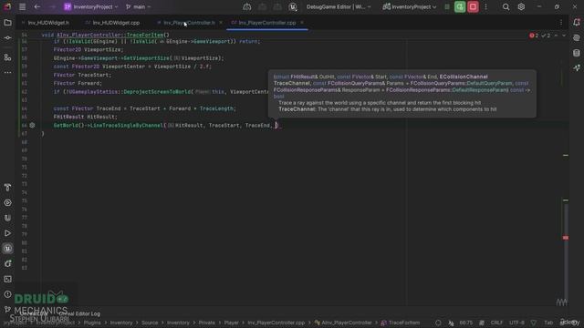Click Private in the breadcrumb path
This screenshot has height=328, width=584.
(x=207, y=323)
